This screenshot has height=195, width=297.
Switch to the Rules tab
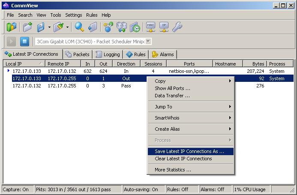(x=136, y=54)
